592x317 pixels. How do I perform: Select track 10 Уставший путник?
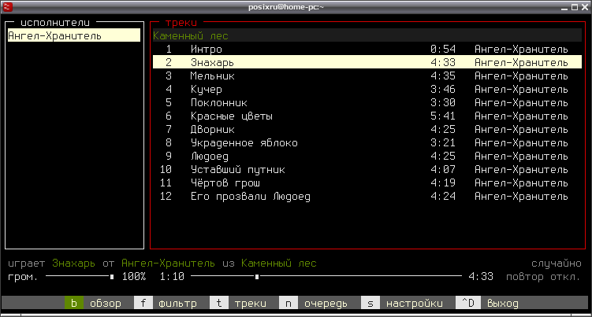pyautogui.click(x=367, y=169)
